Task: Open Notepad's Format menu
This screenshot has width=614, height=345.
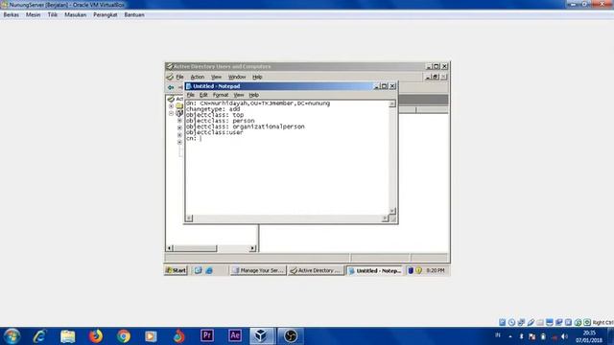Action: pos(221,95)
